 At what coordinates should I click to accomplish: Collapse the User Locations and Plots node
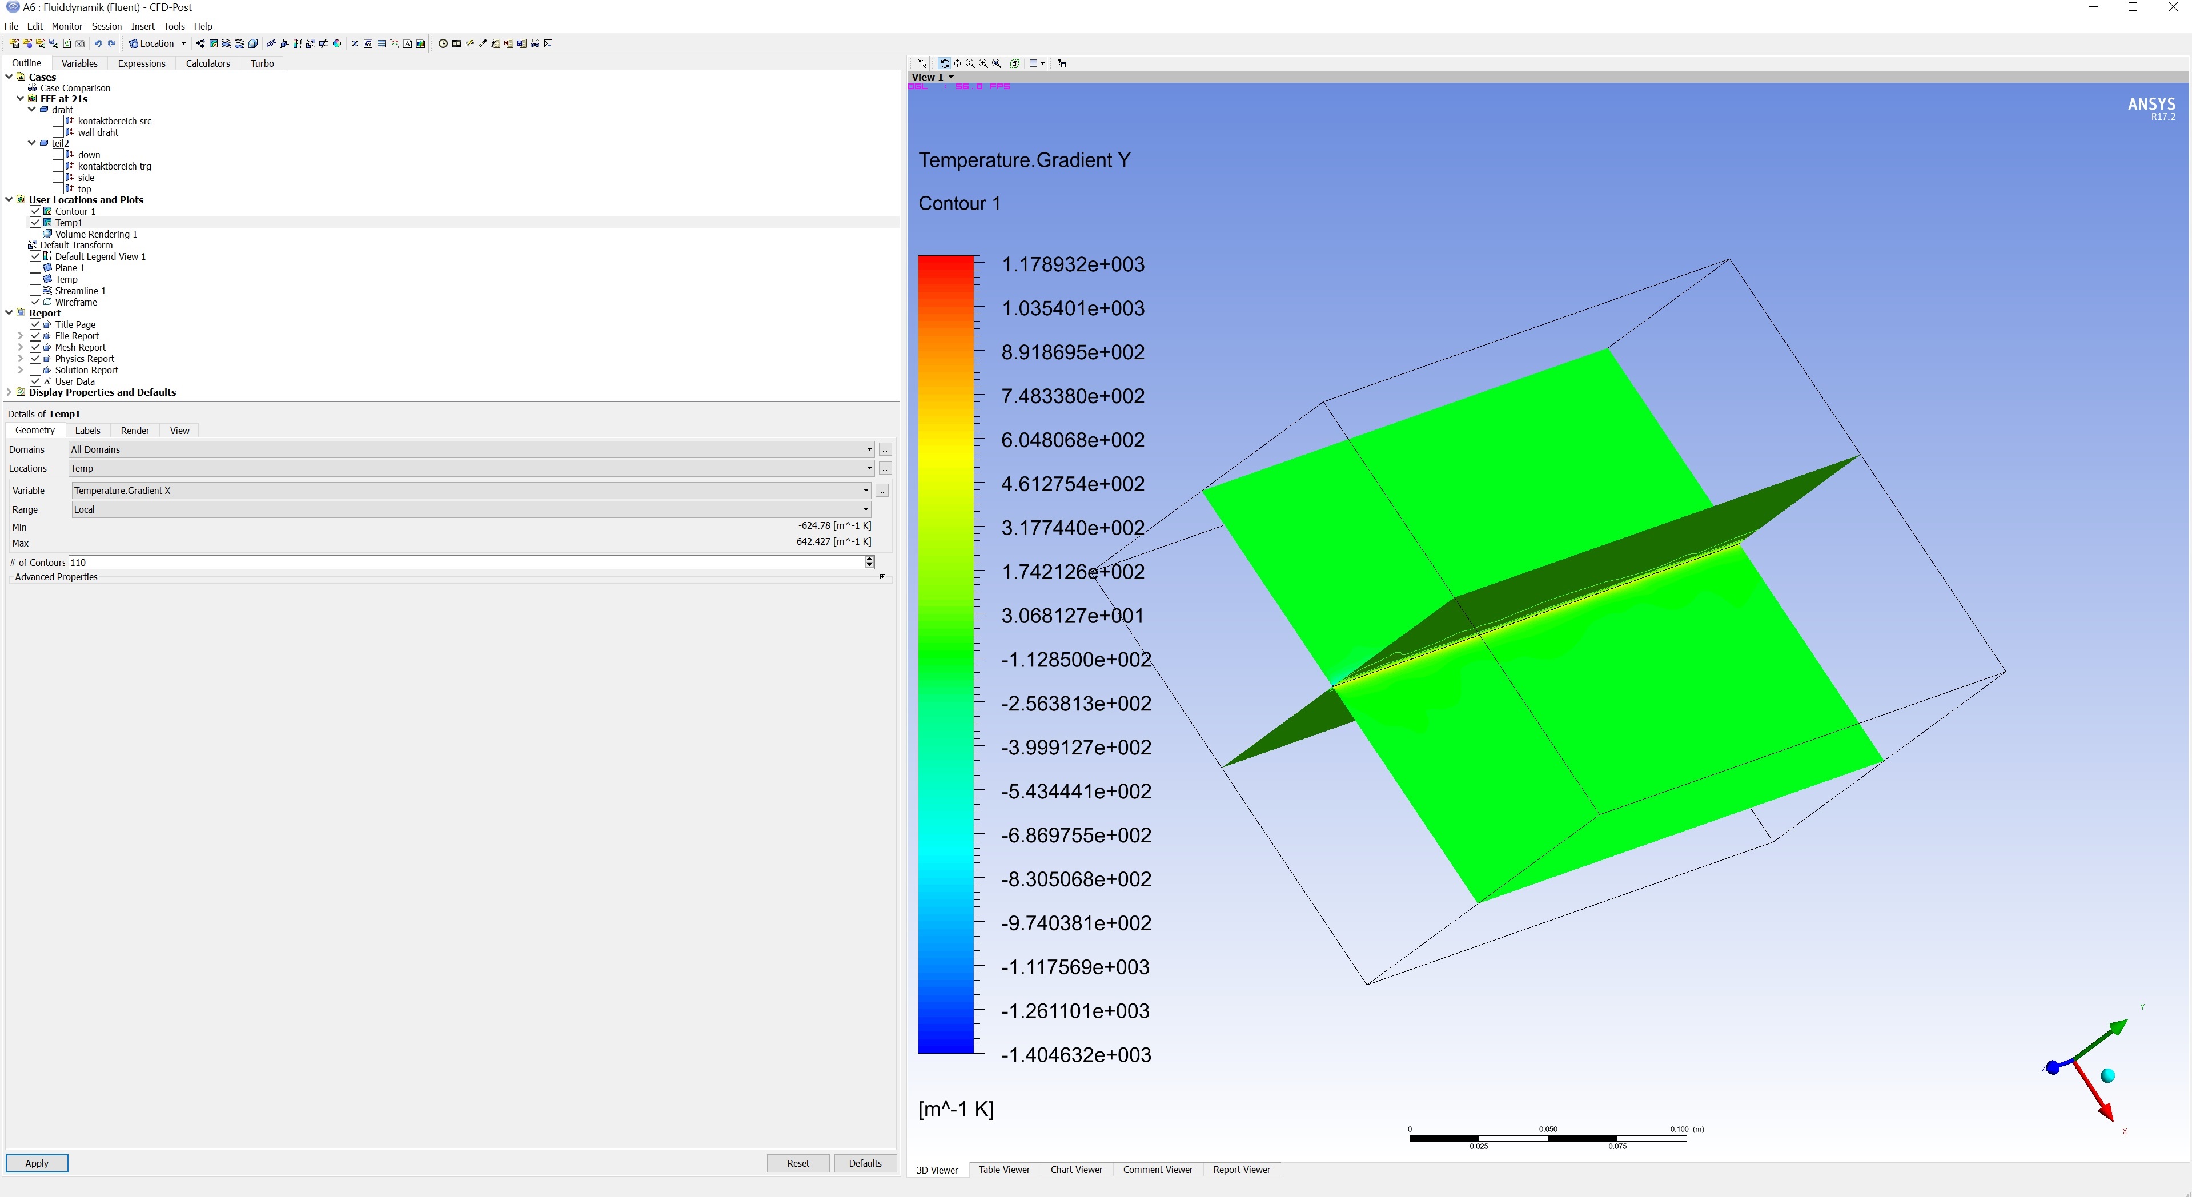tap(9, 200)
